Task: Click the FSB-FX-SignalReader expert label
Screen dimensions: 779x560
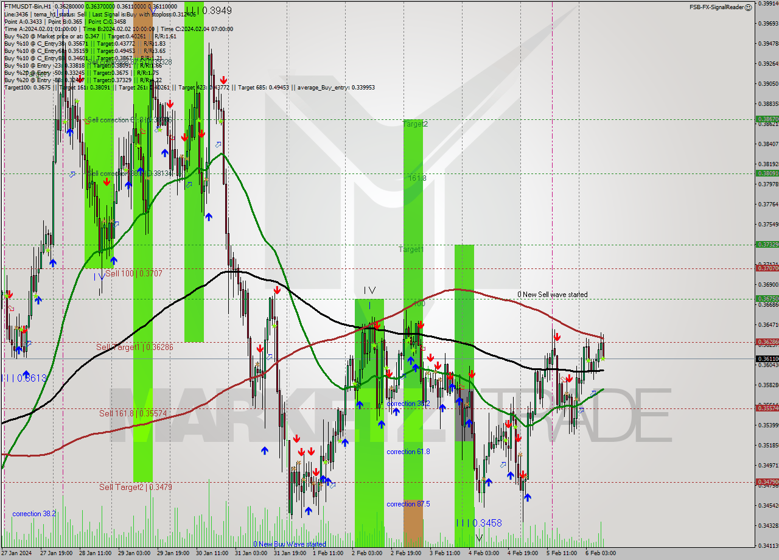Action: 716,7
